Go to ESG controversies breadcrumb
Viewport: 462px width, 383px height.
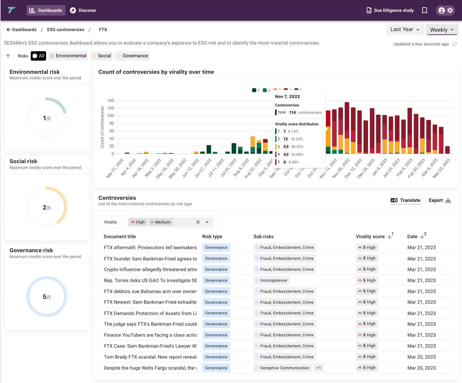(66, 30)
